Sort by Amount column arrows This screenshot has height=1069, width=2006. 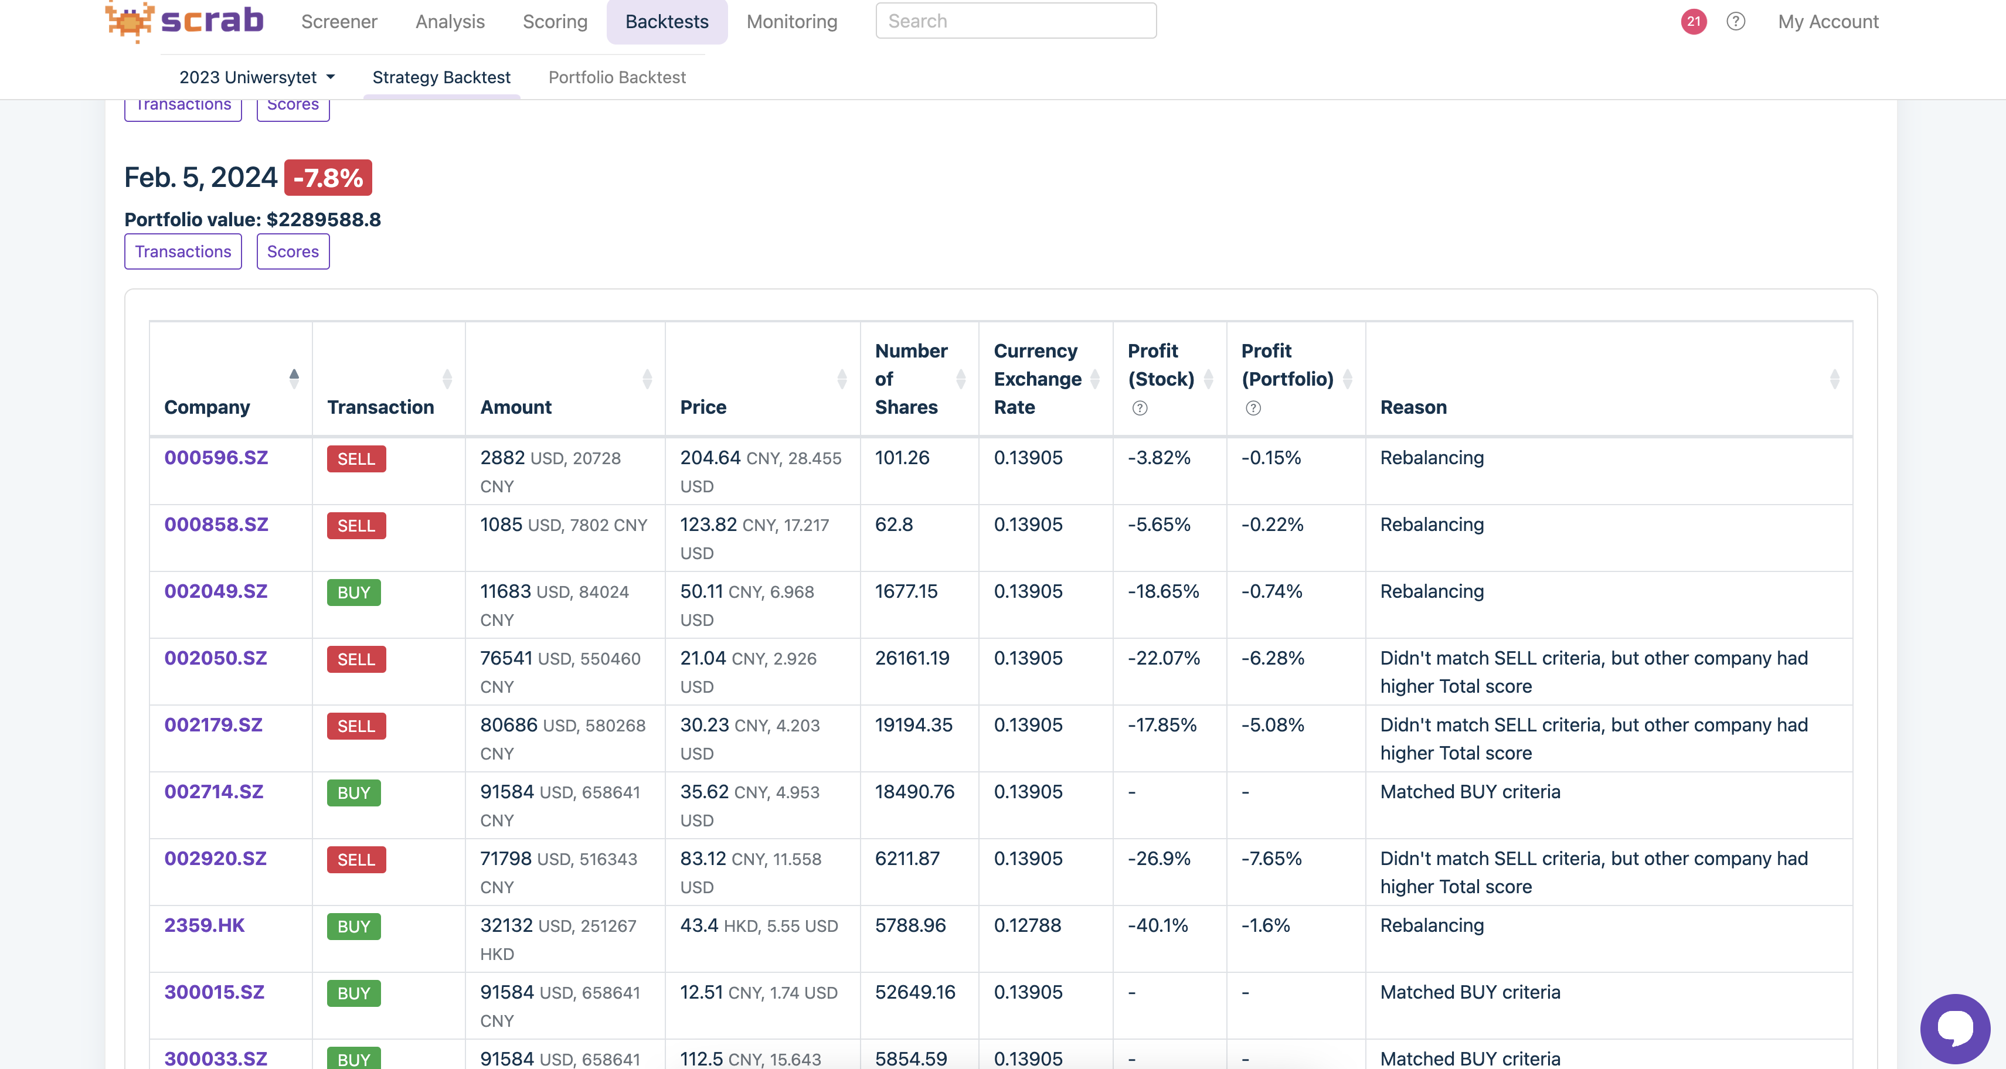coord(647,379)
